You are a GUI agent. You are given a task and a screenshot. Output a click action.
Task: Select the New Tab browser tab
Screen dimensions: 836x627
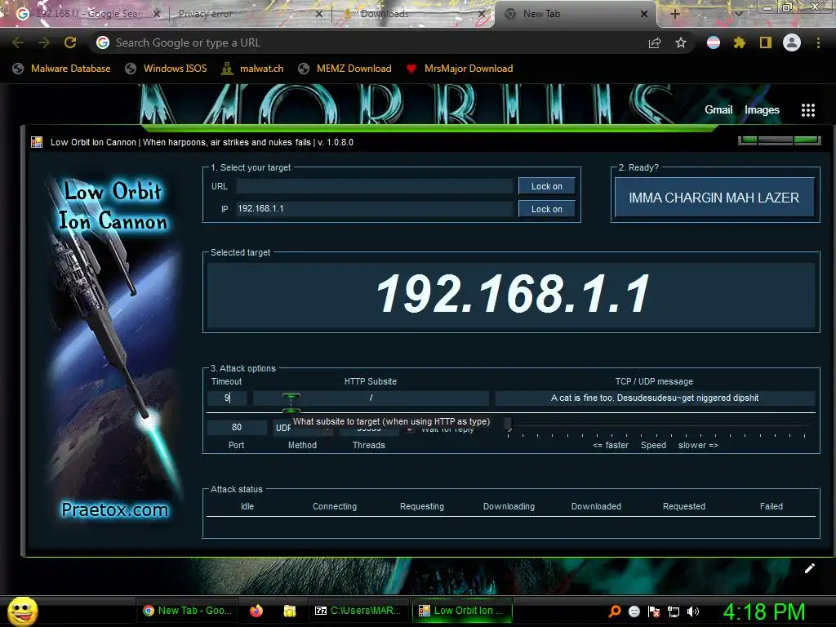(576, 14)
